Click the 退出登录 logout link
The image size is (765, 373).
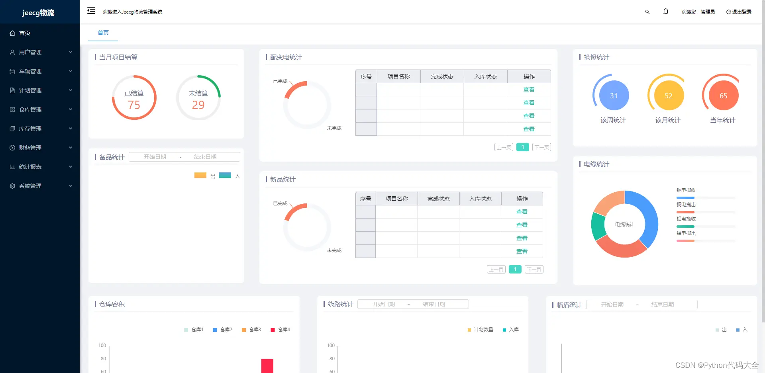(739, 12)
